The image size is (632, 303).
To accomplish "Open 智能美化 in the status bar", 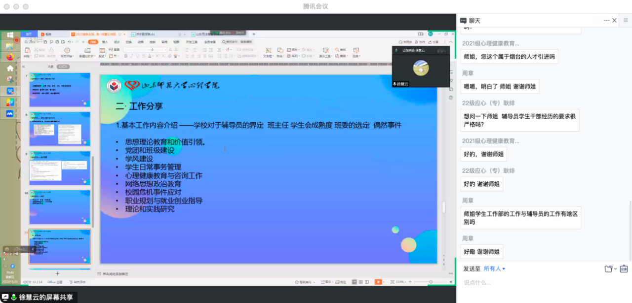I will [x=304, y=282].
